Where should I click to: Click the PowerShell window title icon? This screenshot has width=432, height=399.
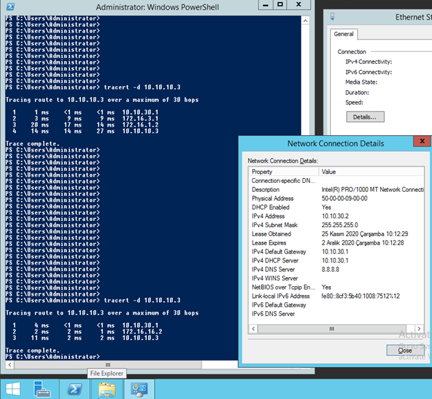(x=10, y=6)
